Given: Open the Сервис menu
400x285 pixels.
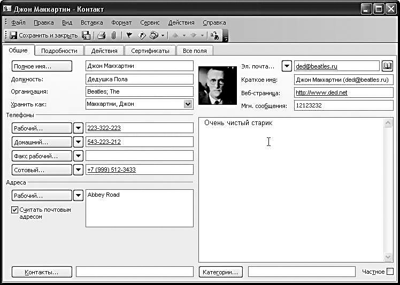Looking at the screenshot, I should [x=150, y=22].
